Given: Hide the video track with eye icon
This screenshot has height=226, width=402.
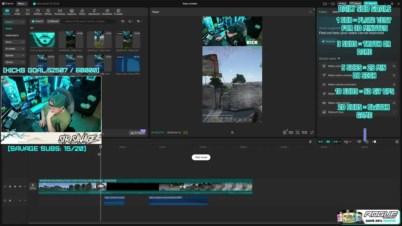Looking at the screenshot, I should tap(15, 186).
